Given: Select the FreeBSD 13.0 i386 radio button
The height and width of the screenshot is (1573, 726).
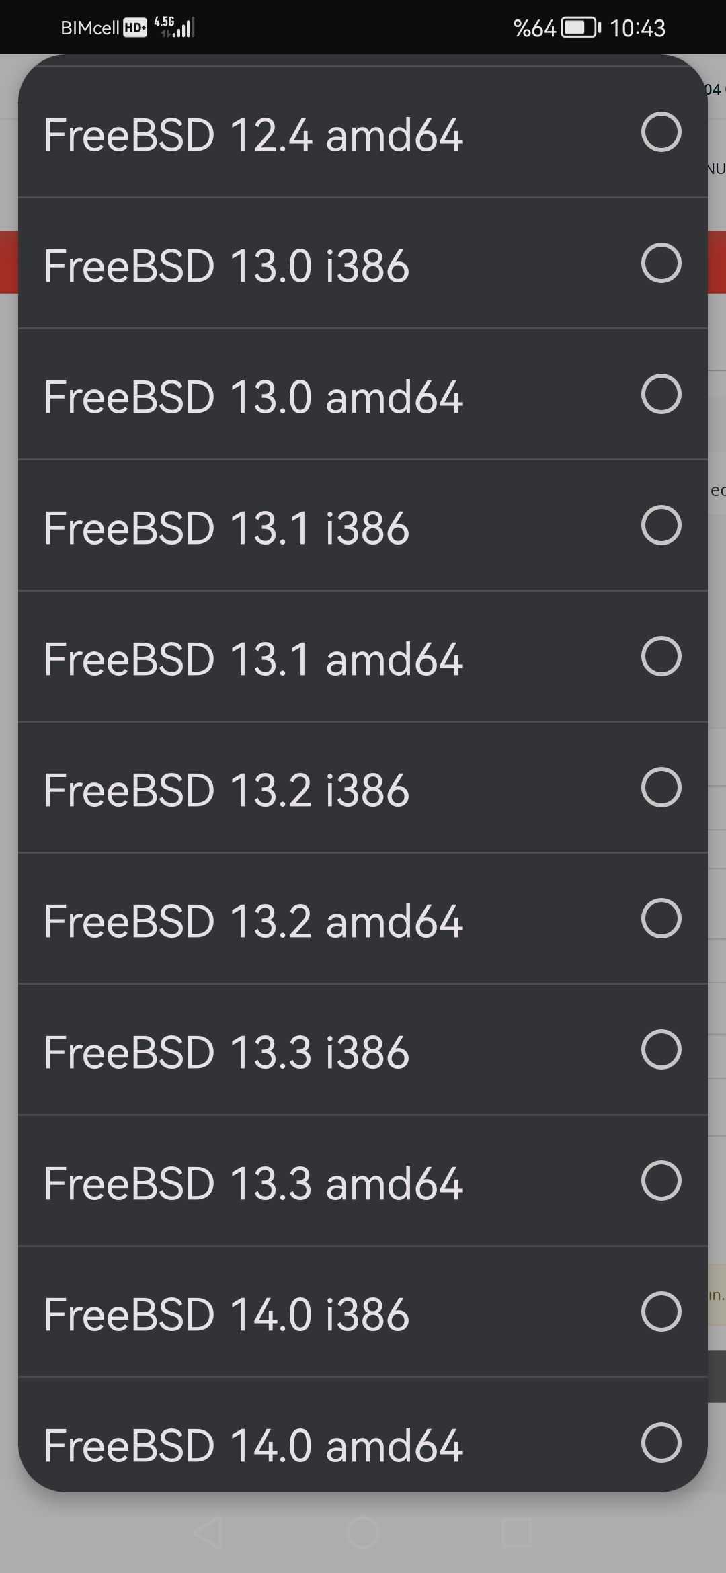Looking at the screenshot, I should coord(661,263).
